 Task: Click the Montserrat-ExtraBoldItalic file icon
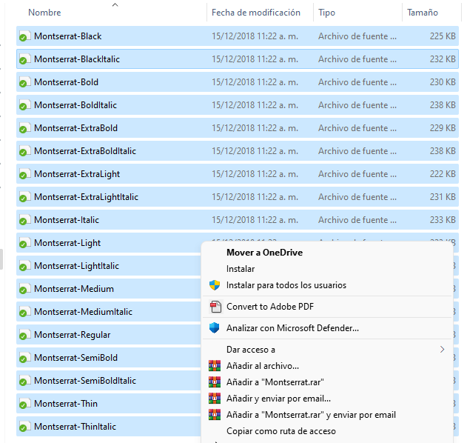click(x=24, y=151)
